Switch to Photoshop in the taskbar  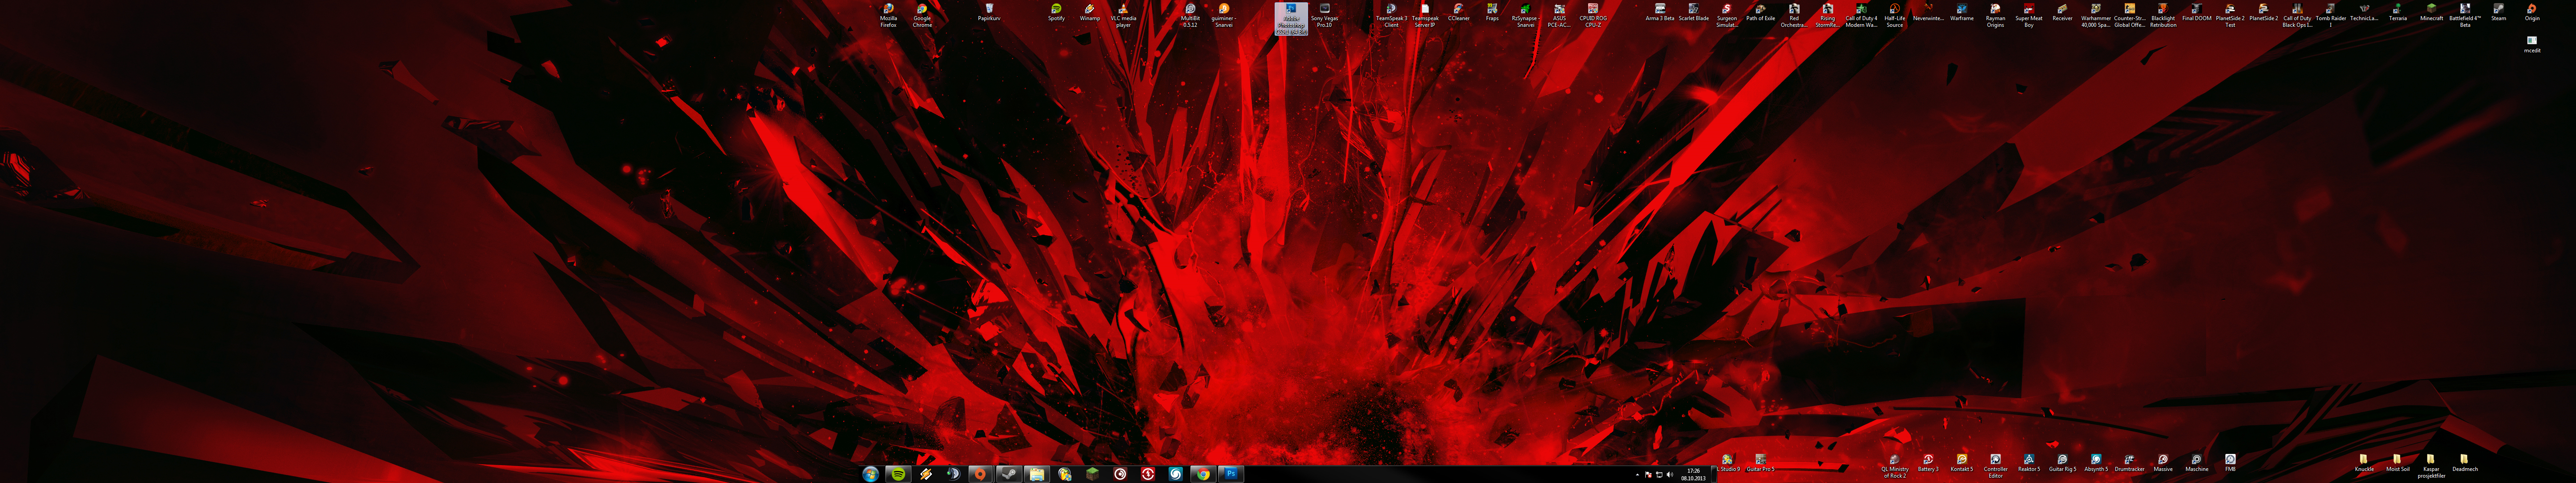click(x=1231, y=474)
